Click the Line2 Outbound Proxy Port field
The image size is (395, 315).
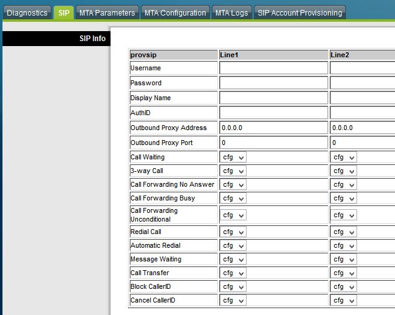tap(363, 143)
